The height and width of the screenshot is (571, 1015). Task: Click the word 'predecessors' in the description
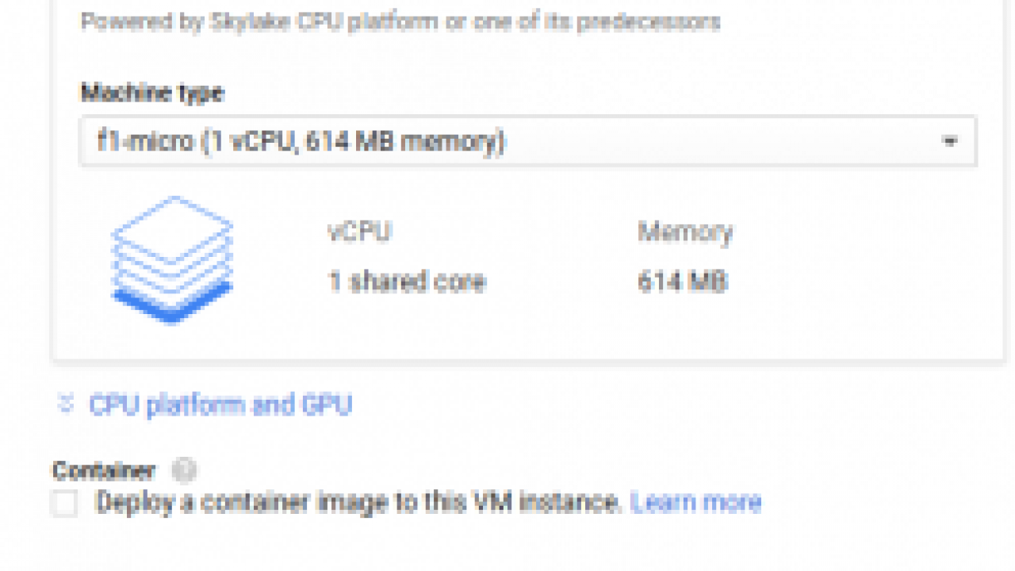coord(648,21)
